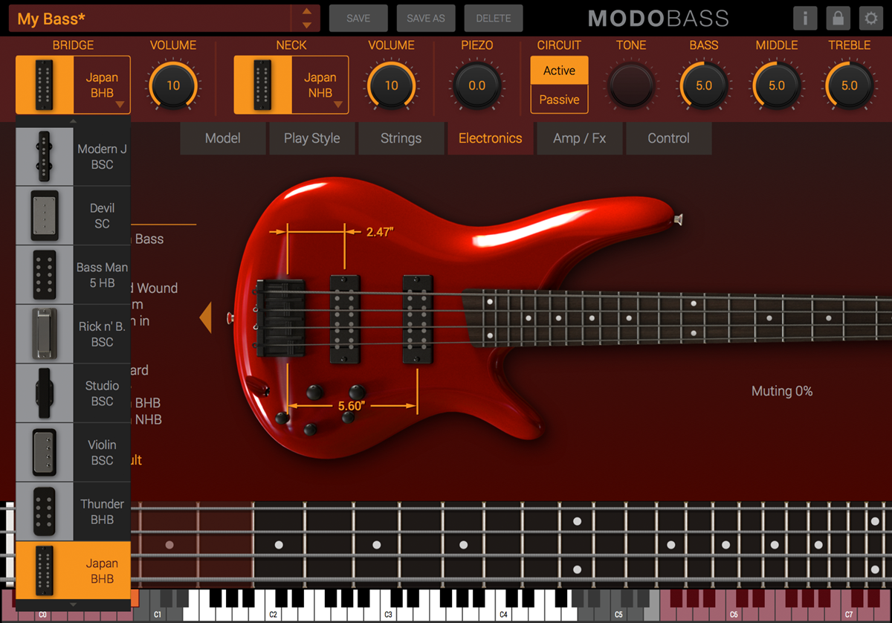892x623 pixels.
Task: Click the Muting 0% label
Action: [782, 391]
